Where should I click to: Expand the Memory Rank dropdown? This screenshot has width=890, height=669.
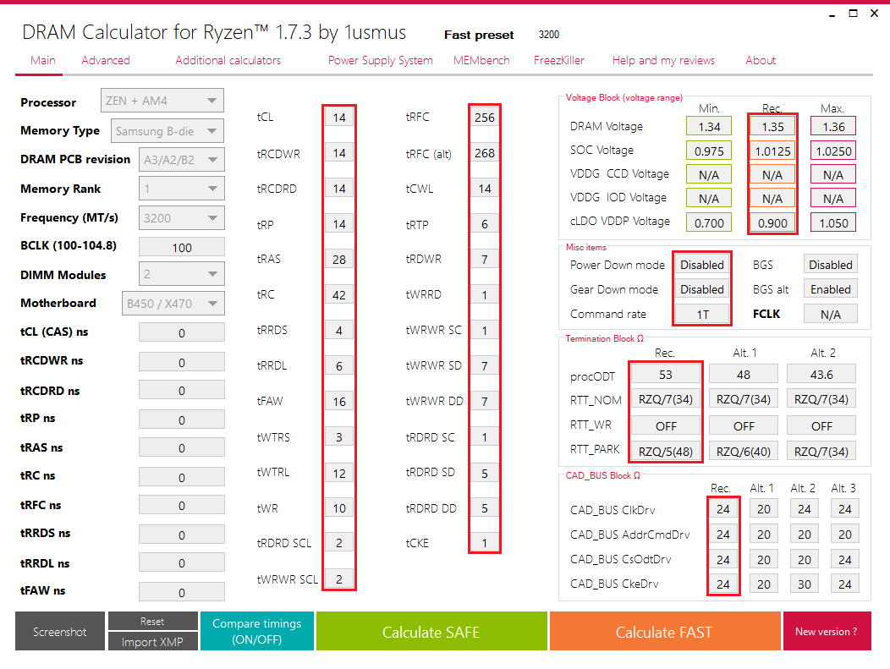pyautogui.click(x=182, y=189)
